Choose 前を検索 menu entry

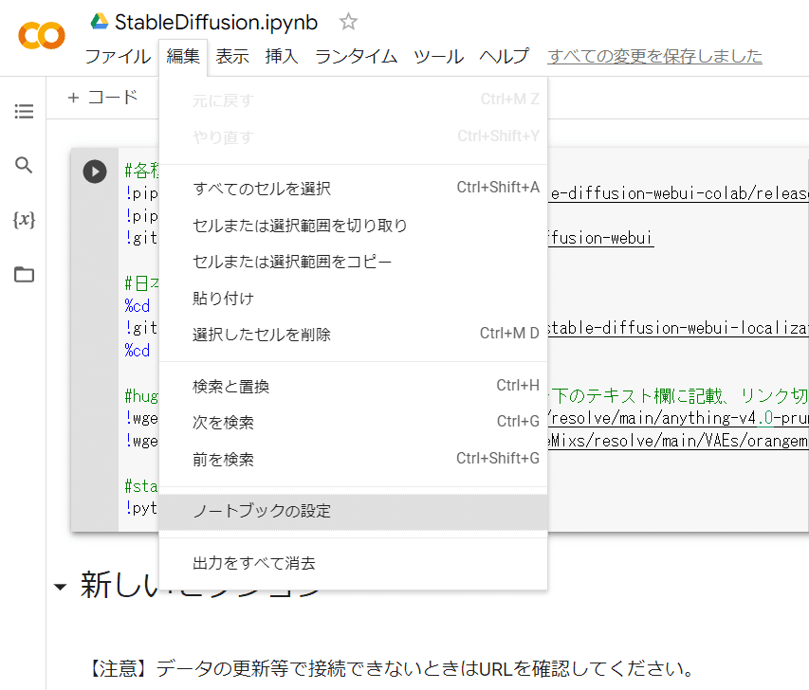click(x=354, y=459)
